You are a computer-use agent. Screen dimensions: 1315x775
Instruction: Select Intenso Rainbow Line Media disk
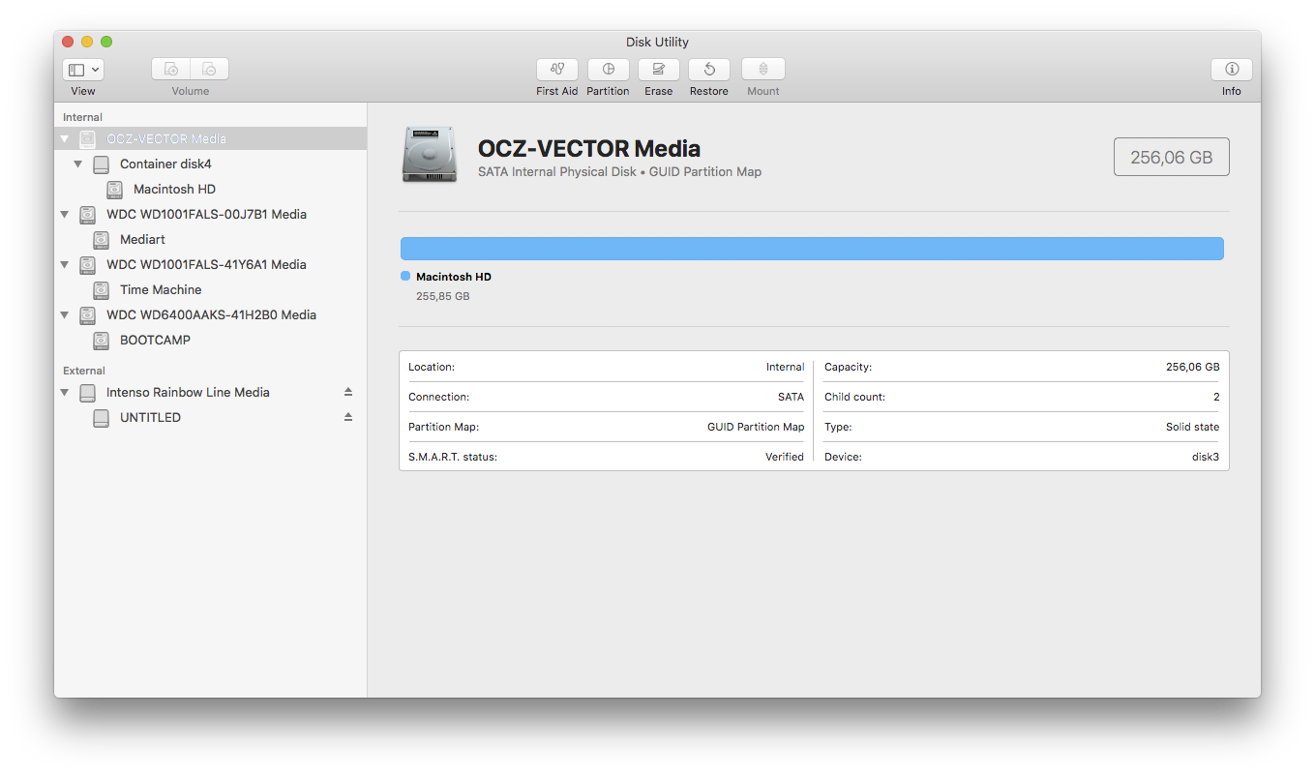(x=211, y=392)
